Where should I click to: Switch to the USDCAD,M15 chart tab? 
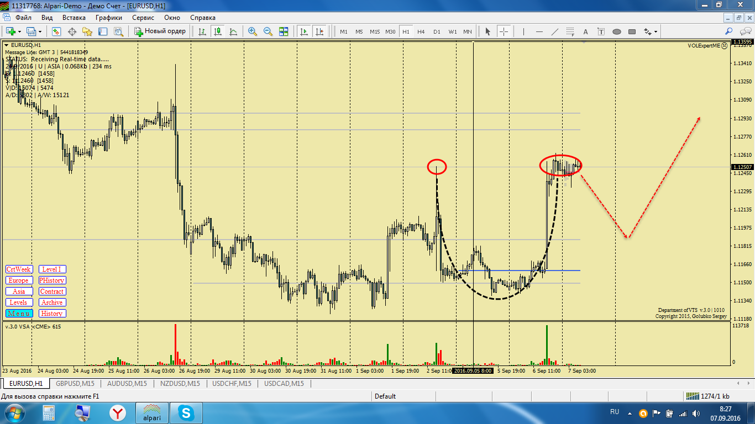coord(284,383)
